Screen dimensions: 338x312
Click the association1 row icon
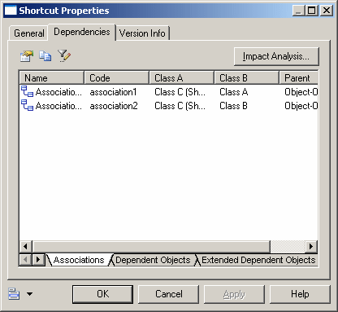(27, 91)
